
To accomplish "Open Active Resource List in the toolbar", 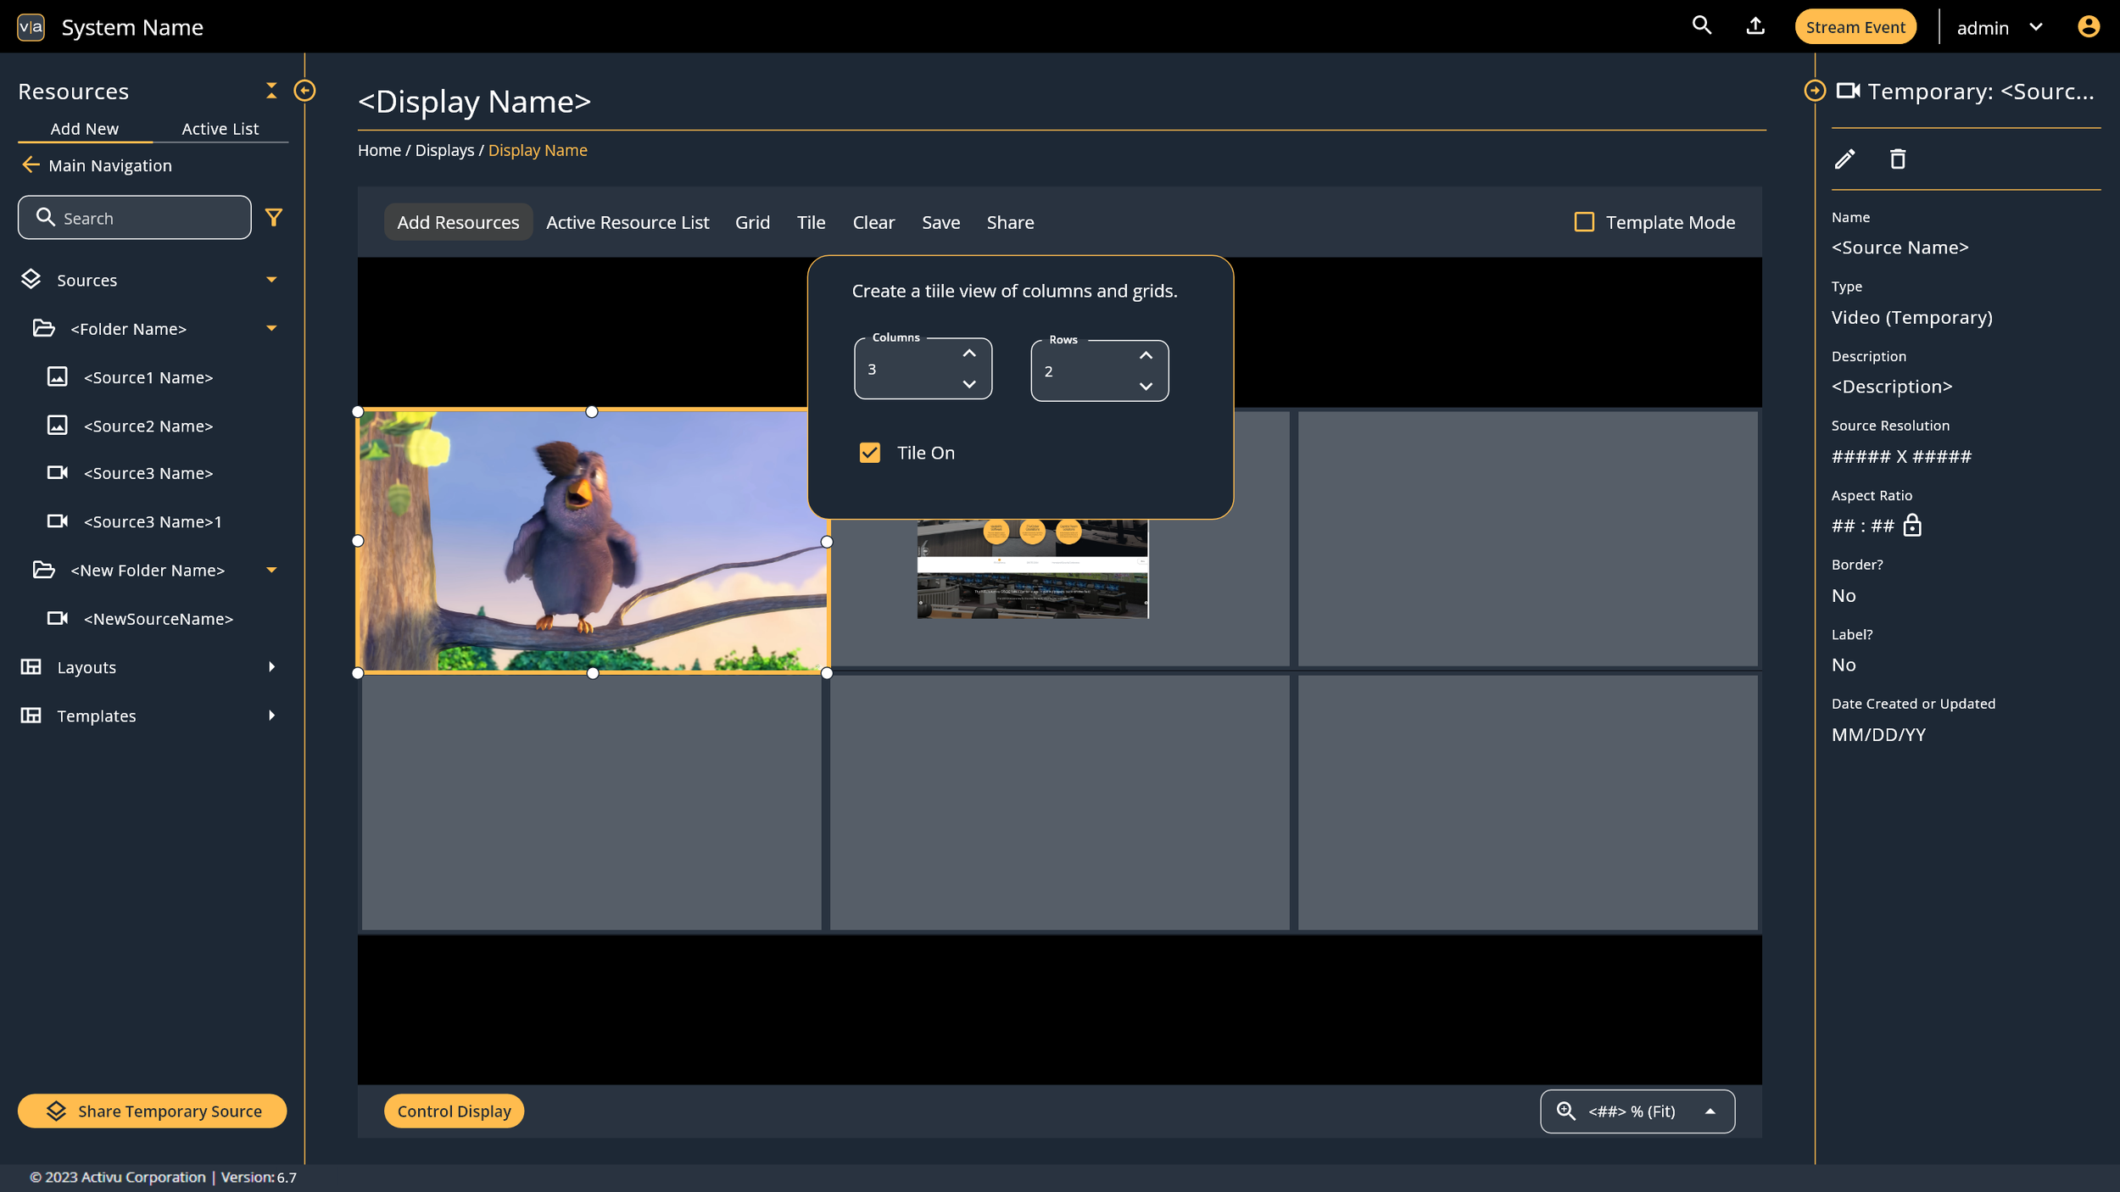I will (x=628, y=222).
